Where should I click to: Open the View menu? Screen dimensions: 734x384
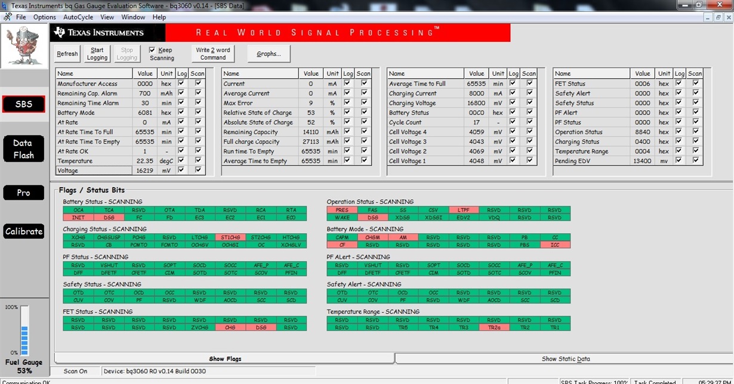click(107, 17)
